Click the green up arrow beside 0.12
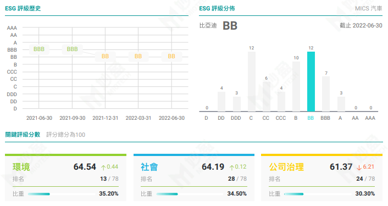Image resolution: width=388 pixels, height=206 pixels. point(231,168)
